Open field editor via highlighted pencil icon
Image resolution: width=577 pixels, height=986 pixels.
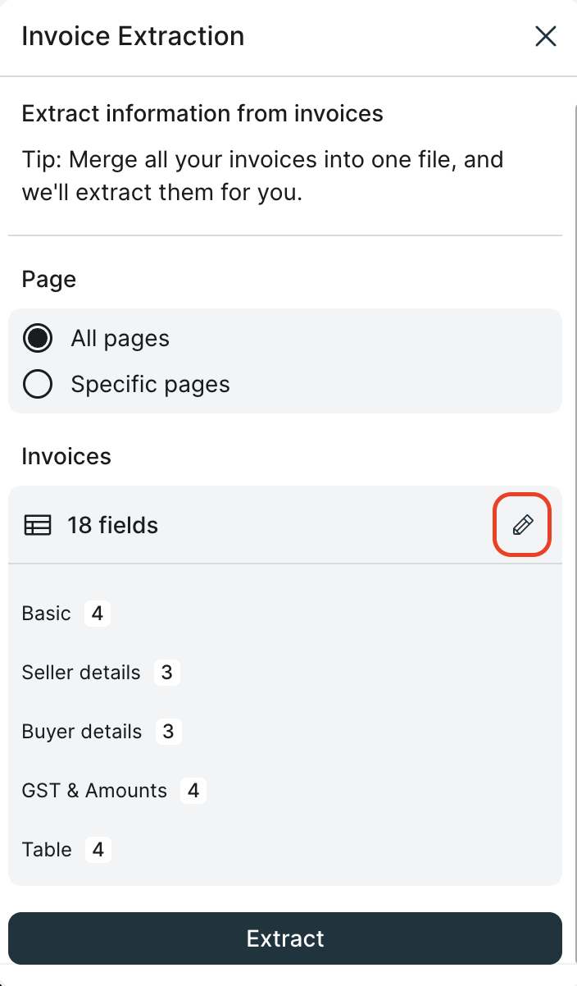pos(522,524)
